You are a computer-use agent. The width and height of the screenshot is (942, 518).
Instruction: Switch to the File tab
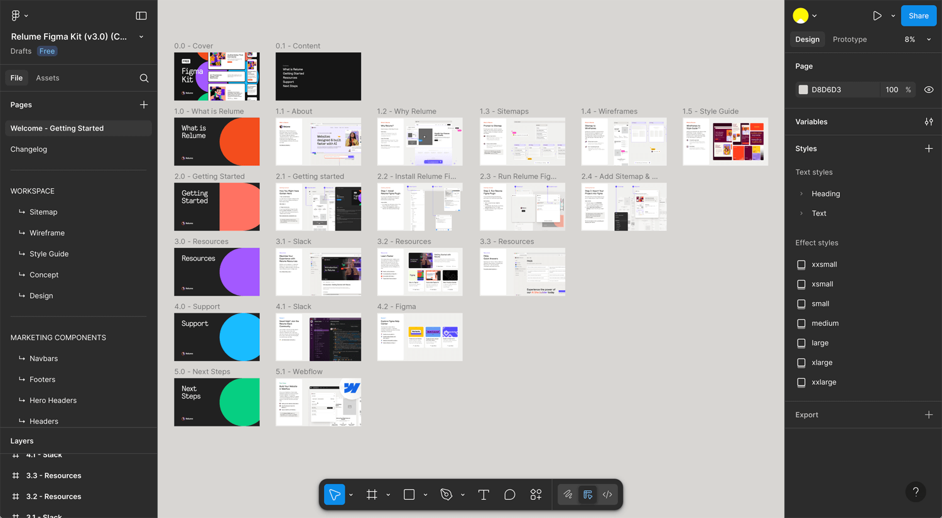[x=16, y=78]
